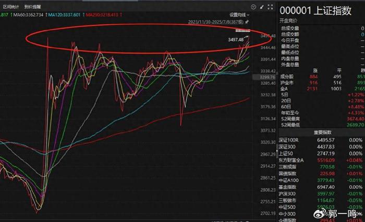Click the 总成交量 label

click(290, 28)
